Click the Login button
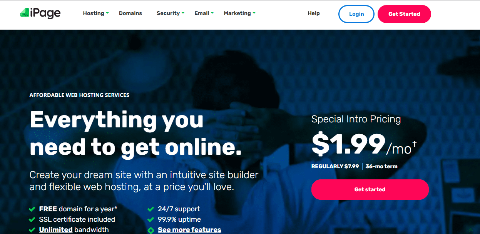Image resolution: width=480 pixels, height=234 pixels. pos(356,14)
